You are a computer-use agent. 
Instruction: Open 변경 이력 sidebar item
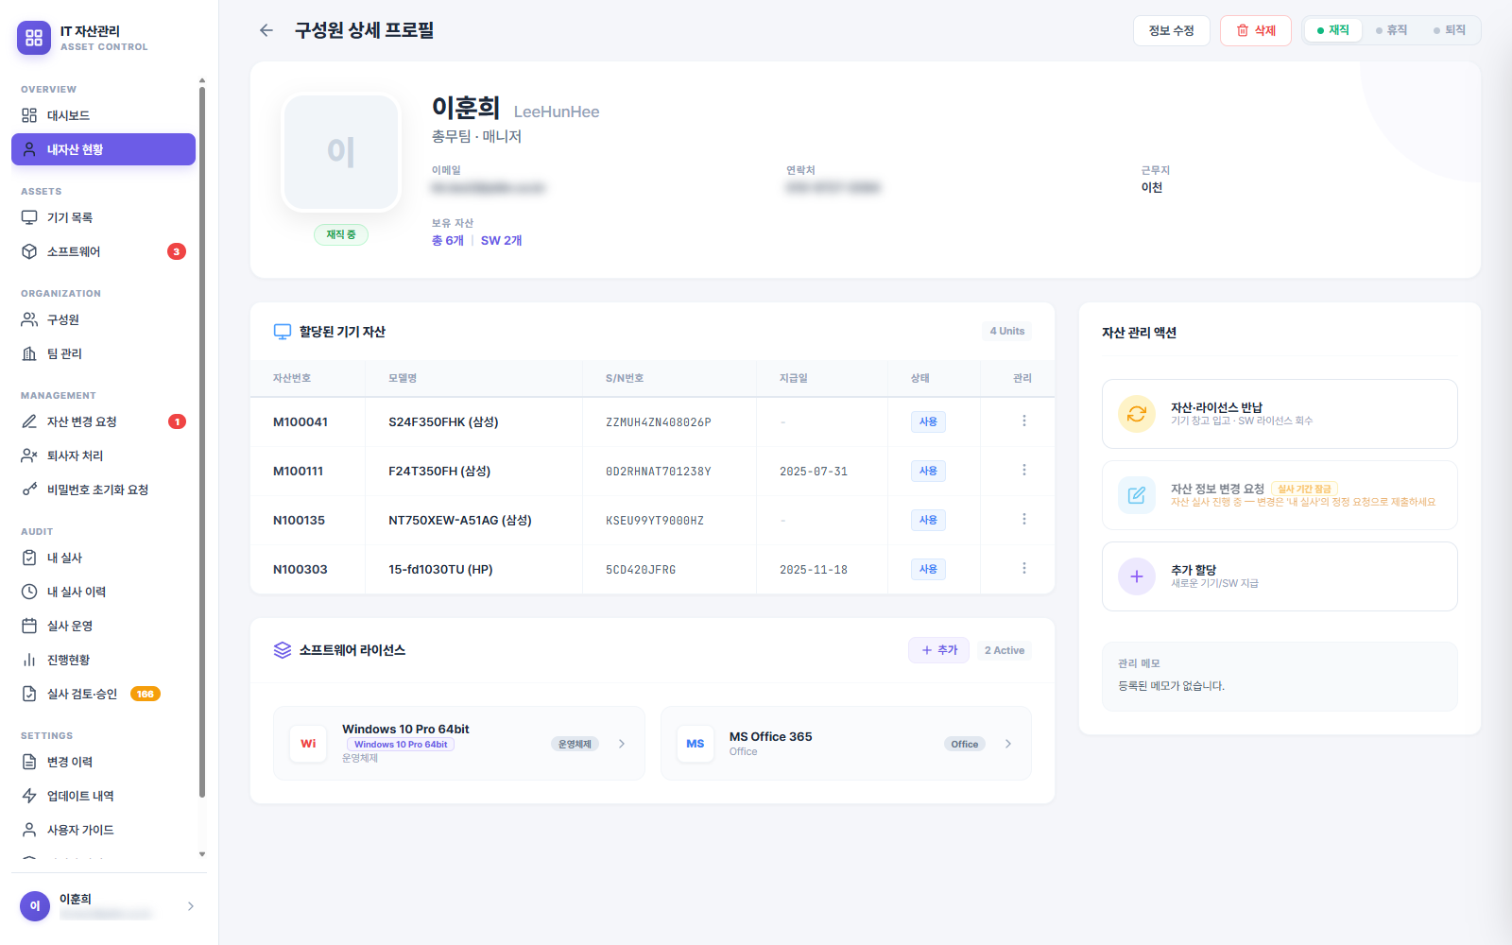coord(103,762)
